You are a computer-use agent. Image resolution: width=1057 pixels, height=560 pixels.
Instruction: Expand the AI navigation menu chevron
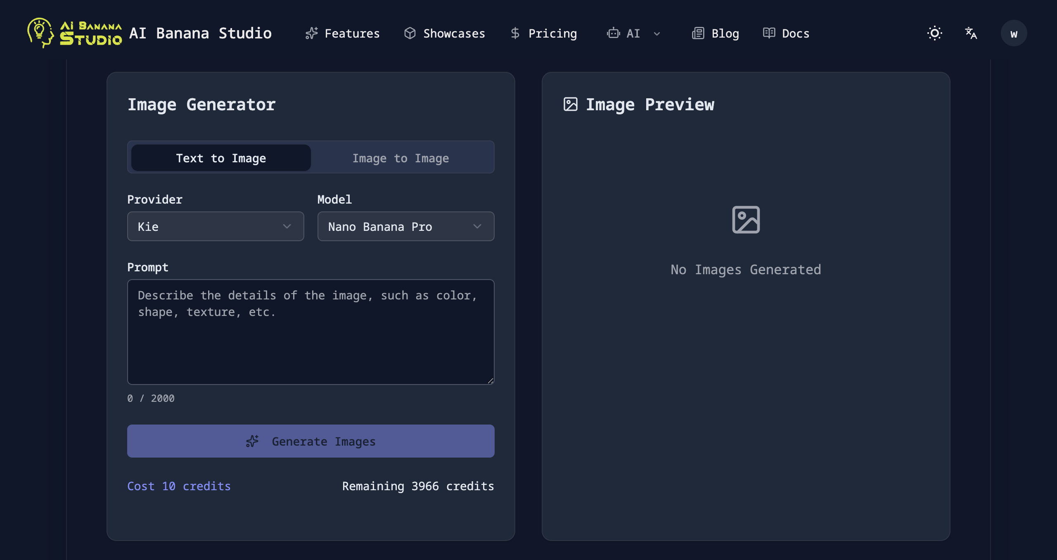656,34
